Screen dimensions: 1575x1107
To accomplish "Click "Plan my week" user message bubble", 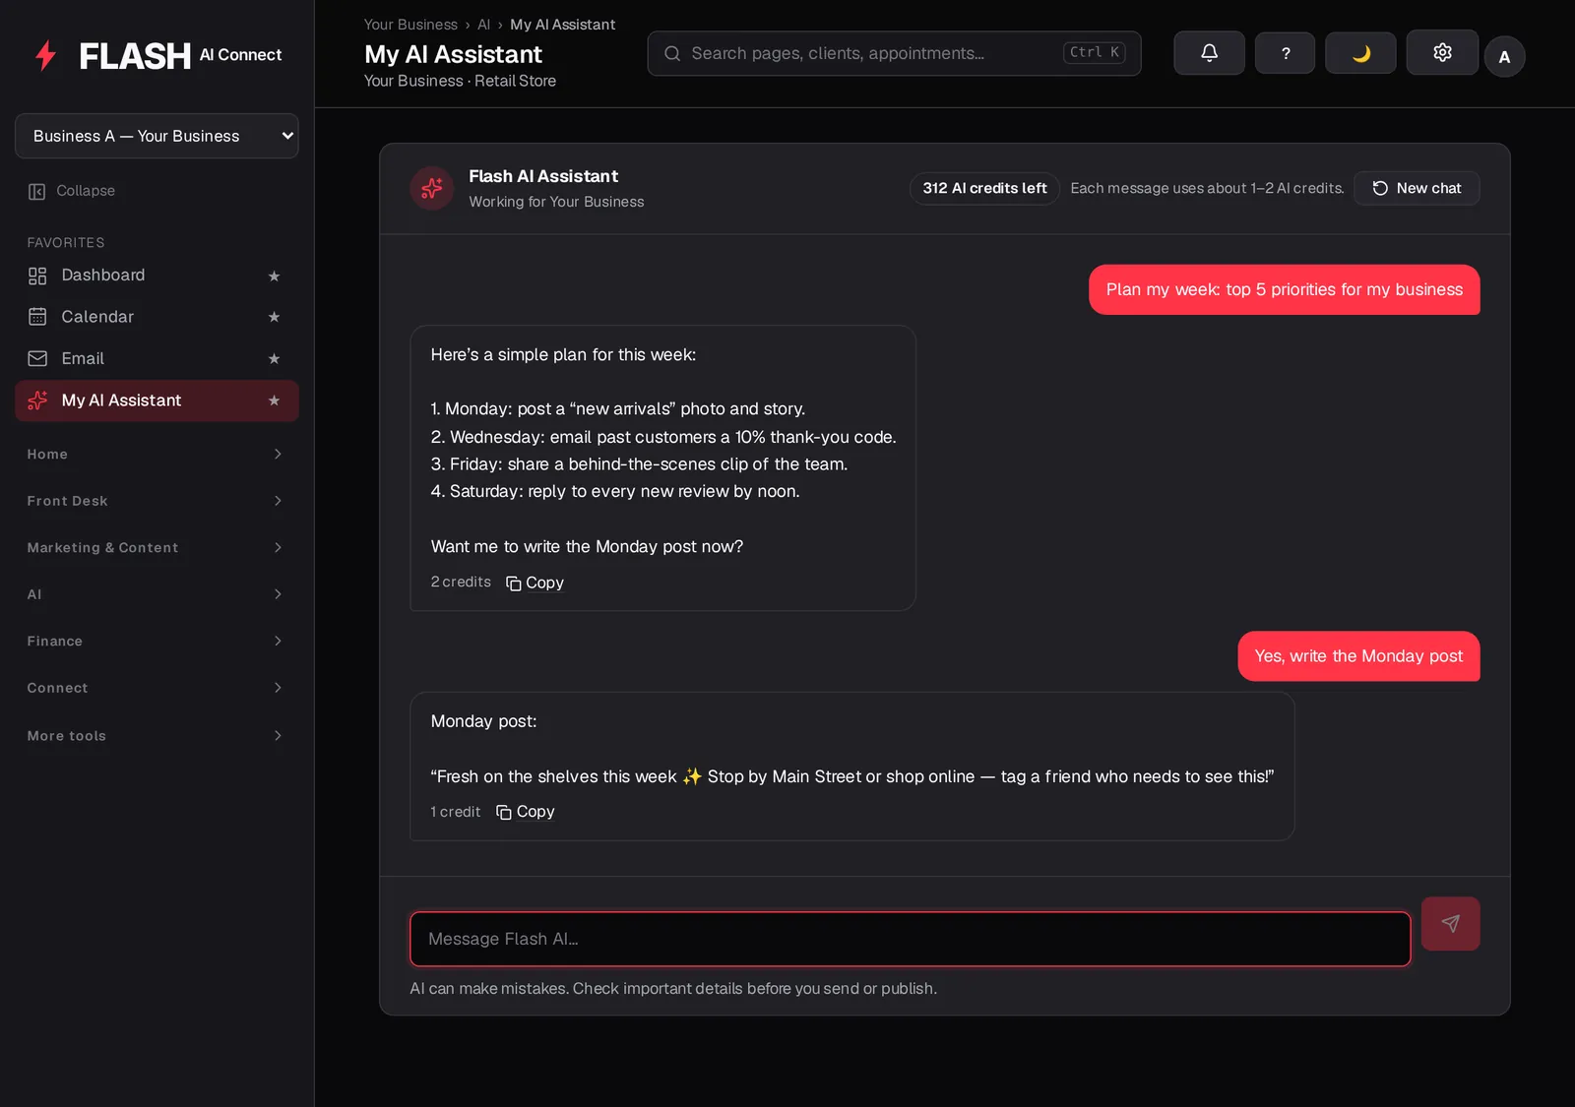I will tap(1284, 289).
